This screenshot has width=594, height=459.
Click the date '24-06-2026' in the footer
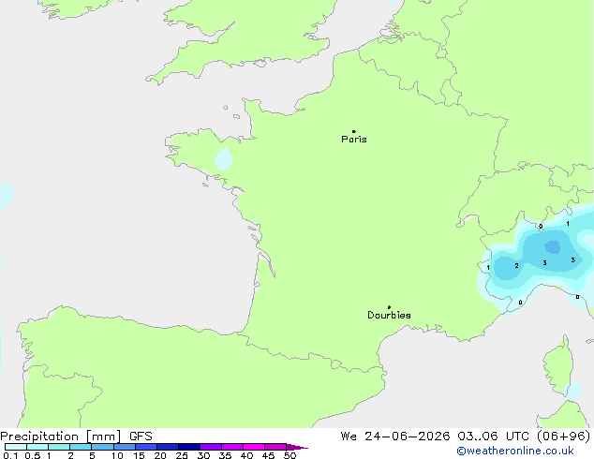408,437
